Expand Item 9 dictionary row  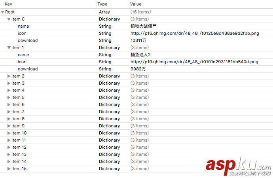tap(9, 126)
